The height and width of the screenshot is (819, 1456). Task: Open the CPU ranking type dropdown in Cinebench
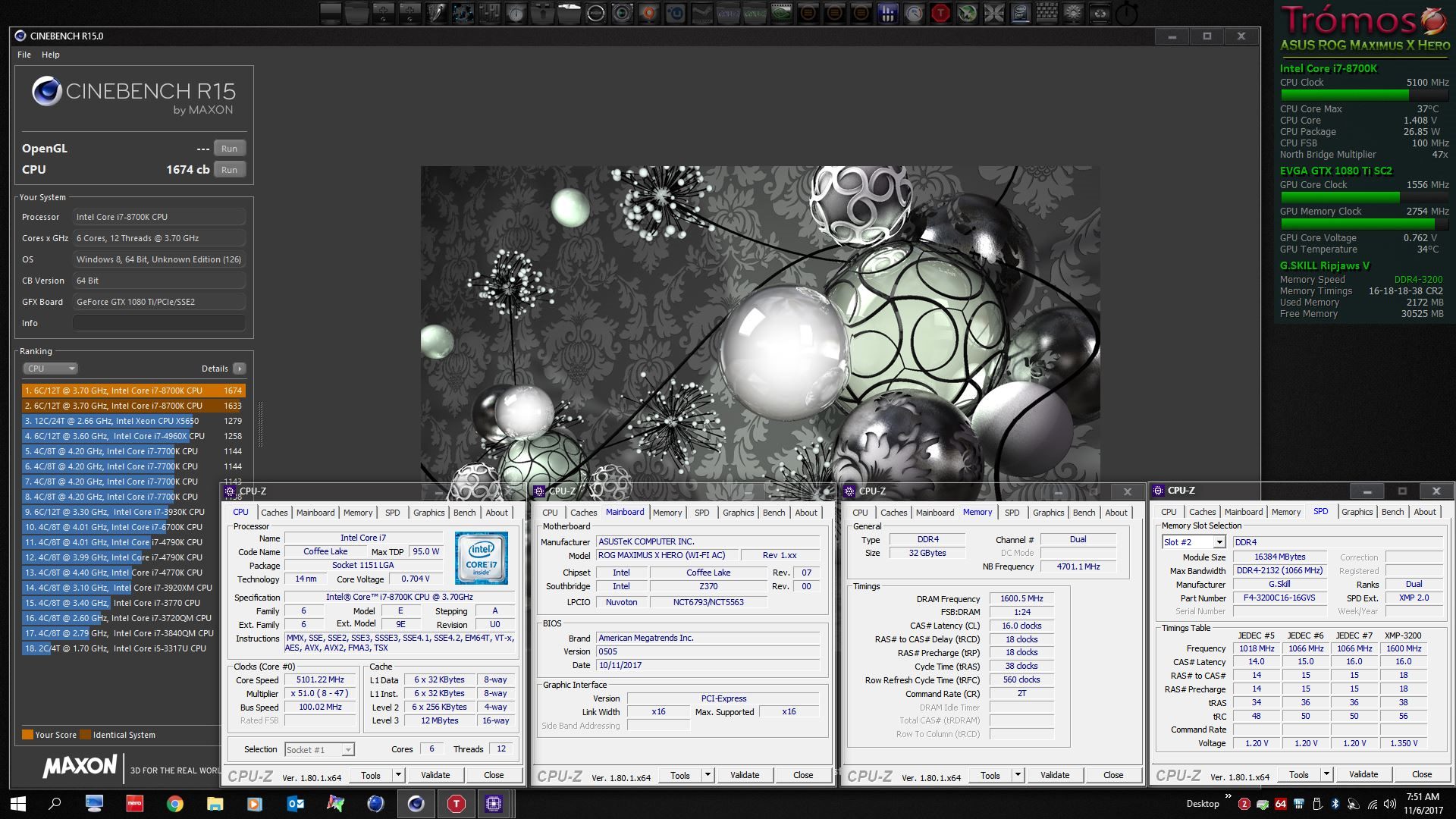(x=51, y=369)
